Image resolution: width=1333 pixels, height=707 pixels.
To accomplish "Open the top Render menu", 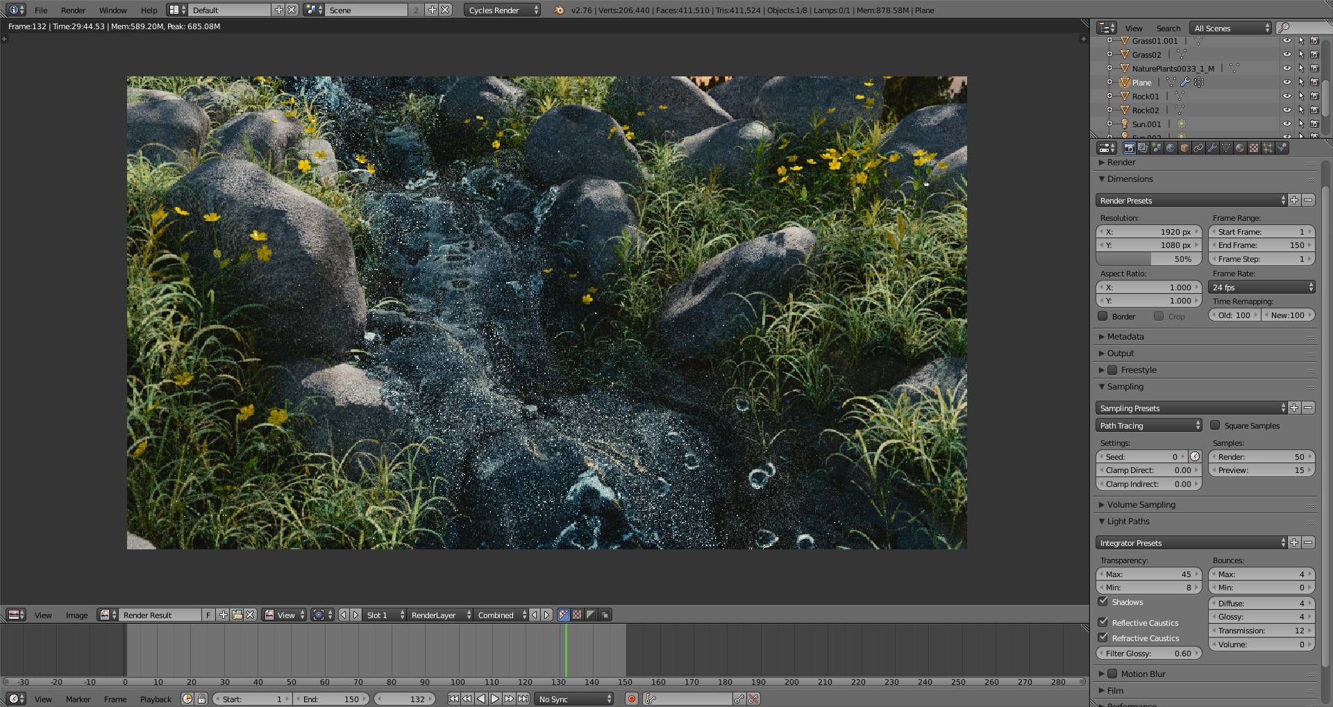I will (73, 10).
